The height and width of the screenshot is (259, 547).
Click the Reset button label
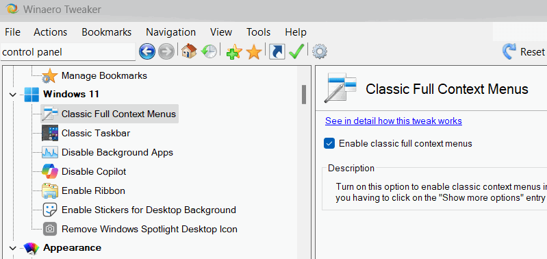coord(533,52)
